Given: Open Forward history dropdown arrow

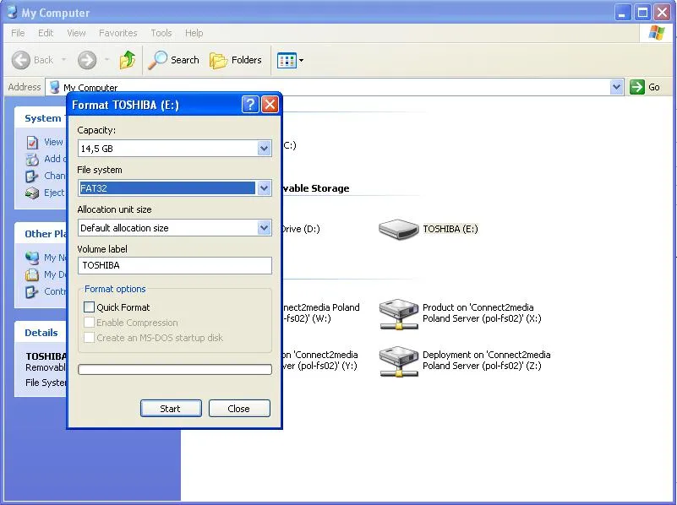Looking at the screenshot, I should click(107, 59).
